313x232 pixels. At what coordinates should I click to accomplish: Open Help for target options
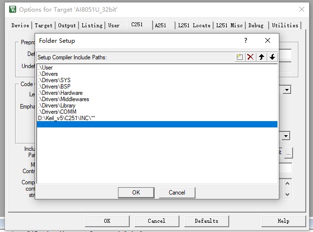[x=283, y=221]
